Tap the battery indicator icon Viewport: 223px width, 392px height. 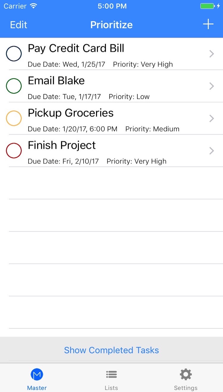click(x=207, y=6)
